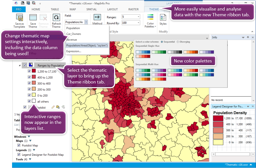Switch to the SPATIAL ribbon tab
256x168 pixels.
click(91, 9)
